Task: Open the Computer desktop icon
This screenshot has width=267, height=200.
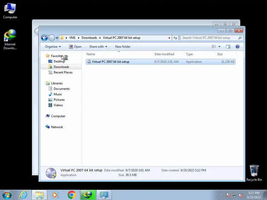Action: [x=10, y=10]
